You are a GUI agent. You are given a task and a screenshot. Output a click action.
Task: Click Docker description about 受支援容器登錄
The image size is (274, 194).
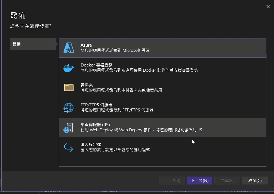point(139,70)
